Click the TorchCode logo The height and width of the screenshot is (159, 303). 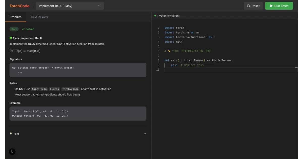point(19,6)
